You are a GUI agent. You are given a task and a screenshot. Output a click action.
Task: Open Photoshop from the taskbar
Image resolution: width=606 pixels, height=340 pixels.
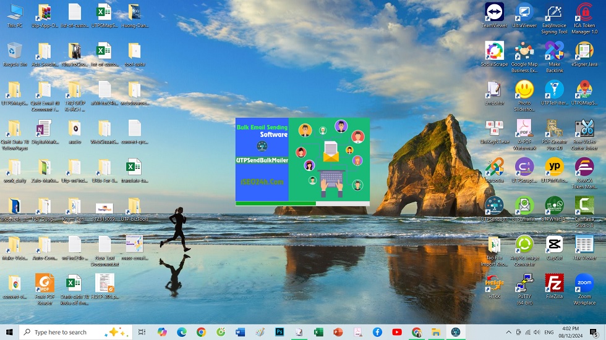(x=280, y=332)
